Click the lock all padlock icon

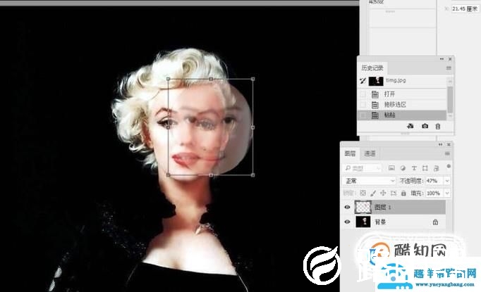(x=403, y=193)
